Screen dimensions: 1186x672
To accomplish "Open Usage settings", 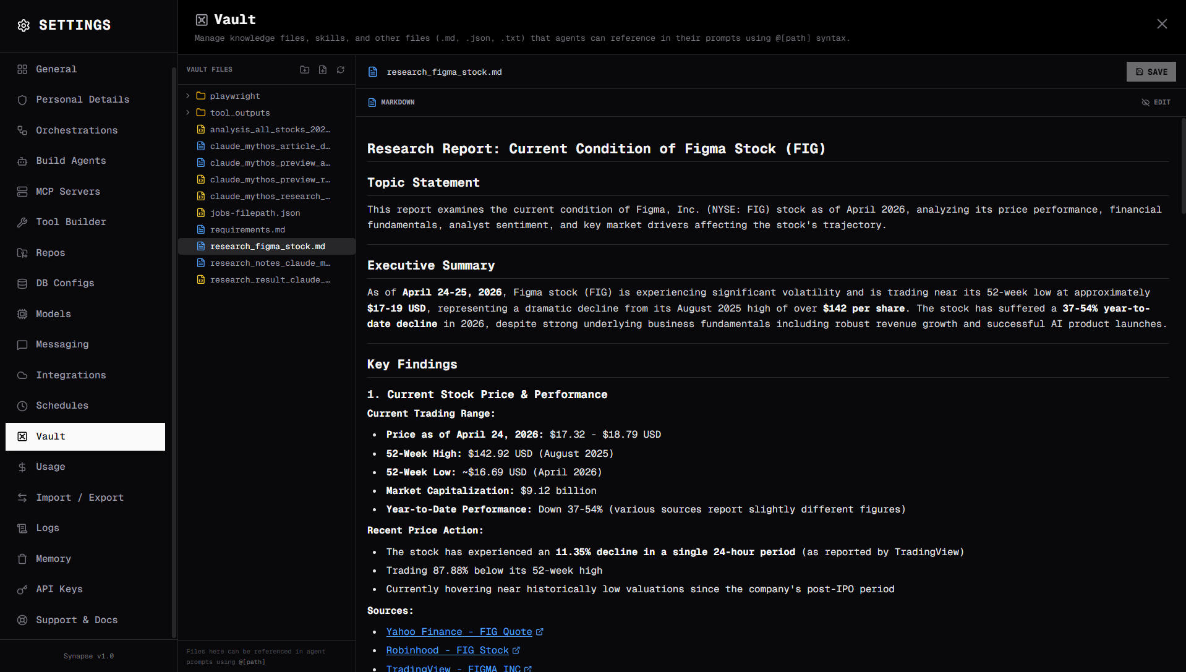I will (85, 467).
